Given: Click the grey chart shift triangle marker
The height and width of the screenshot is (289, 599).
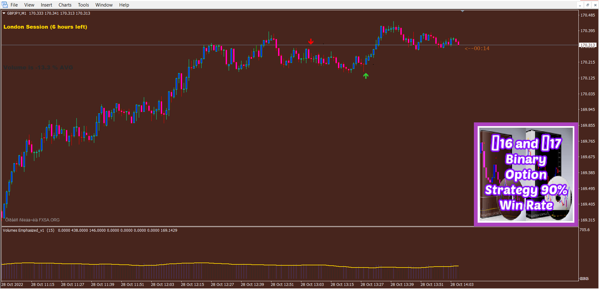Looking at the screenshot, I should 462,11.
